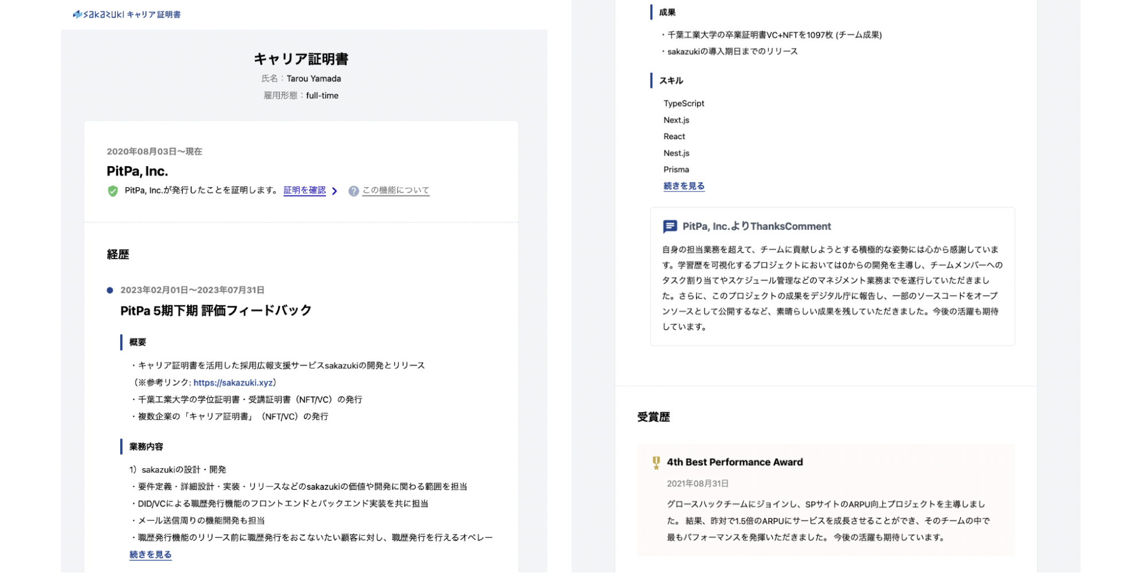The image size is (1145, 573).
Task: Click the chevron arrow beside 証明を確認
Action: [x=335, y=191]
